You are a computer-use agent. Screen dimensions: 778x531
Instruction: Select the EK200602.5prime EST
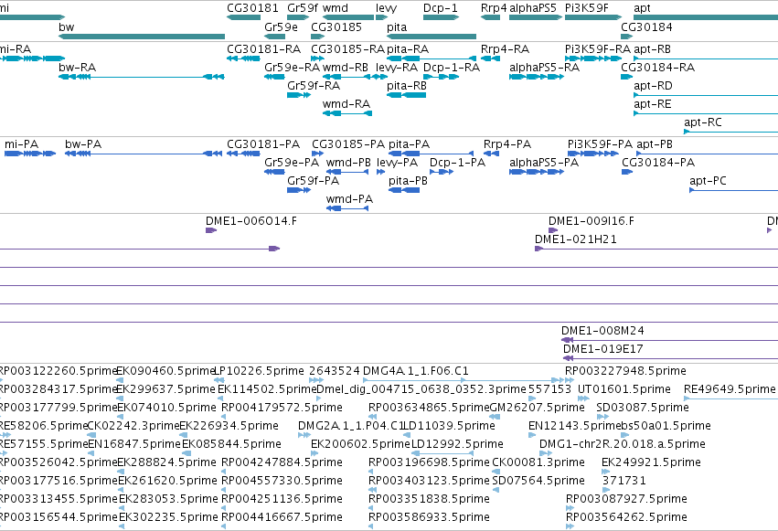click(x=314, y=453)
